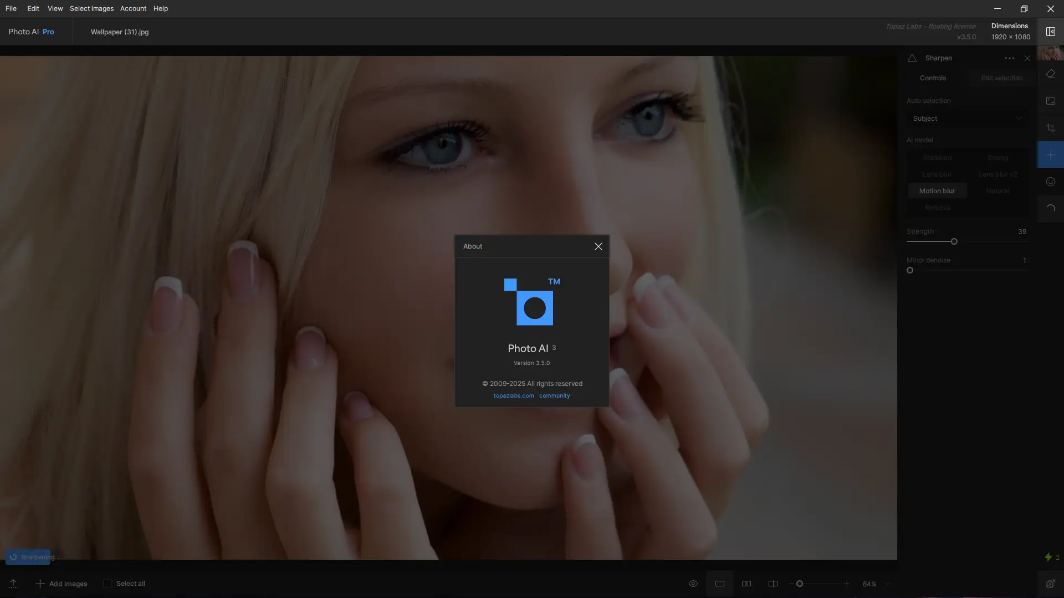
Task: Open the community link
Action: 554,396
